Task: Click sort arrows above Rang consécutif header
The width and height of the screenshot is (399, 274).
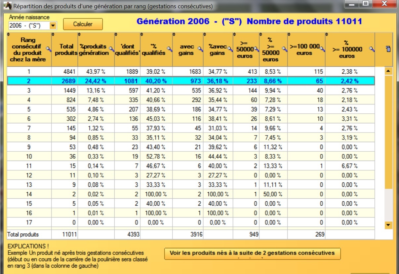Action: (x=8, y=34)
